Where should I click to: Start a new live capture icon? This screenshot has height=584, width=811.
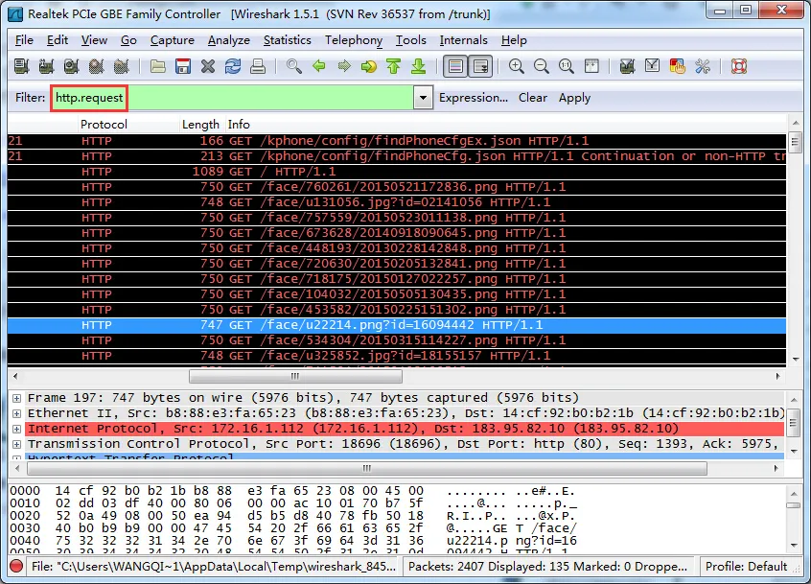[x=71, y=66]
